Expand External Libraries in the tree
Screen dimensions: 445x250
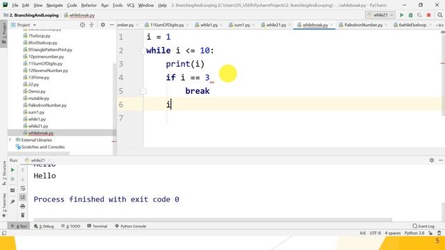coord(10,140)
